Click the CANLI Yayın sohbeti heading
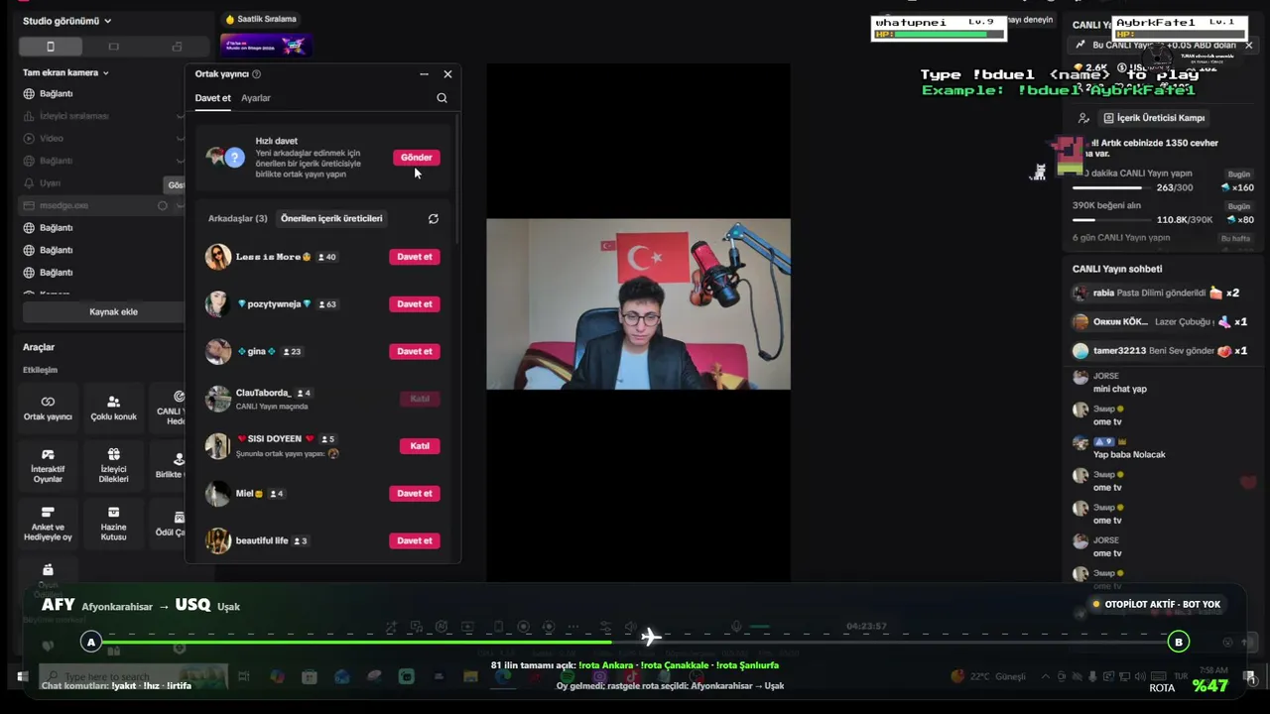This screenshot has height=714, width=1270. (1117, 269)
